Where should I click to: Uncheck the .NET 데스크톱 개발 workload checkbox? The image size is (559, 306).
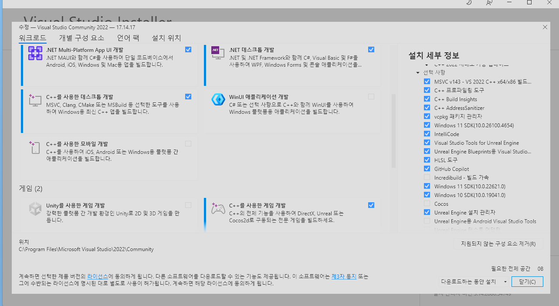371,49
